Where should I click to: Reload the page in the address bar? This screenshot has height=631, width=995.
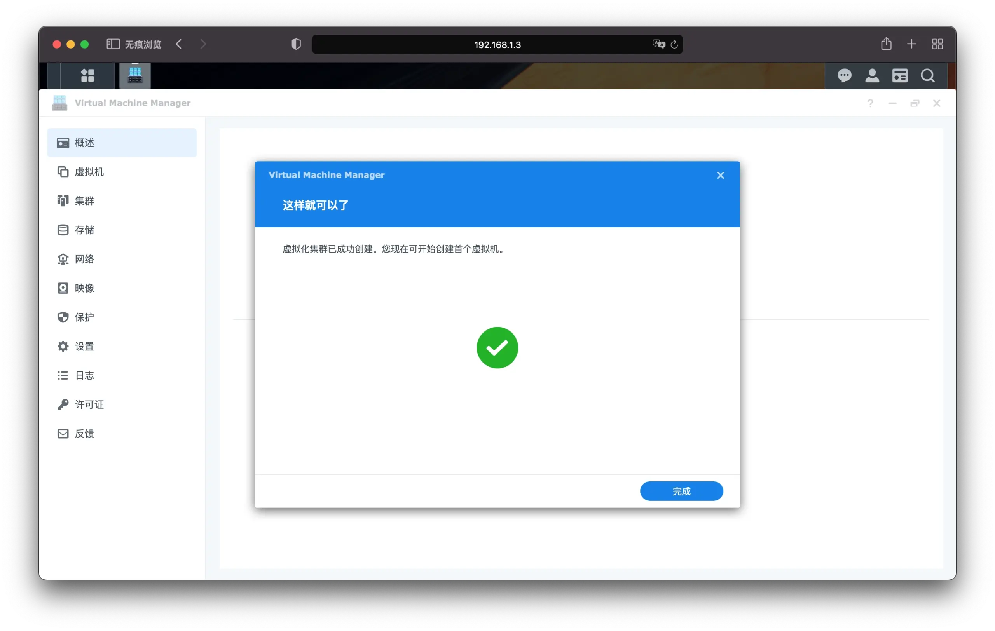point(674,44)
